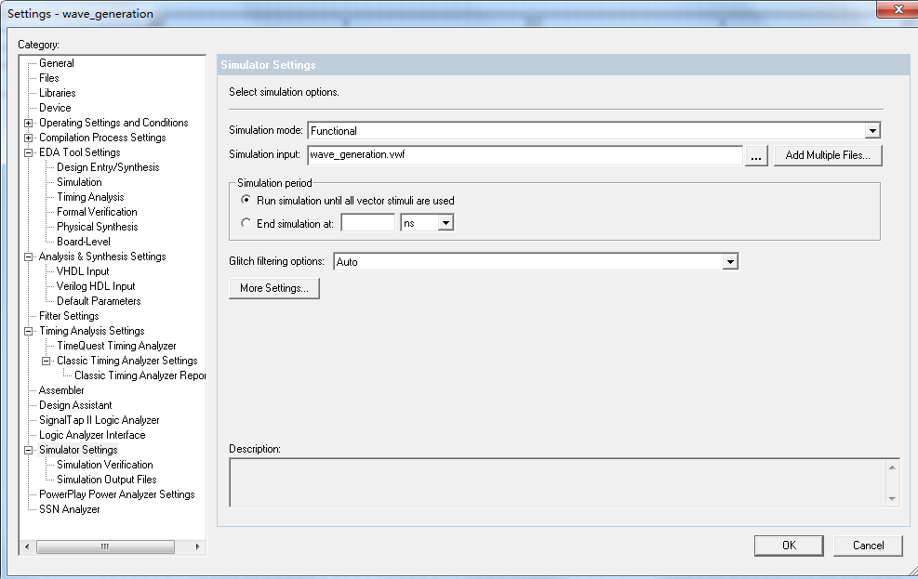Select Assembler category
The image size is (918, 579).
point(60,390)
